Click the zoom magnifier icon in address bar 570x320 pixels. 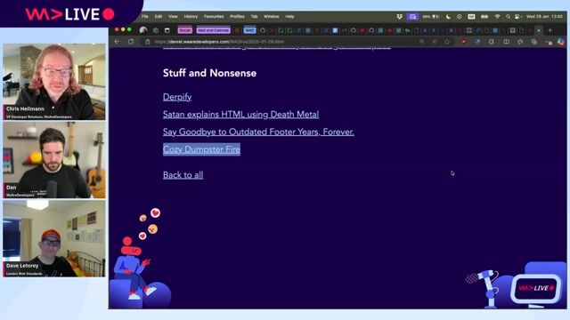click(421, 42)
